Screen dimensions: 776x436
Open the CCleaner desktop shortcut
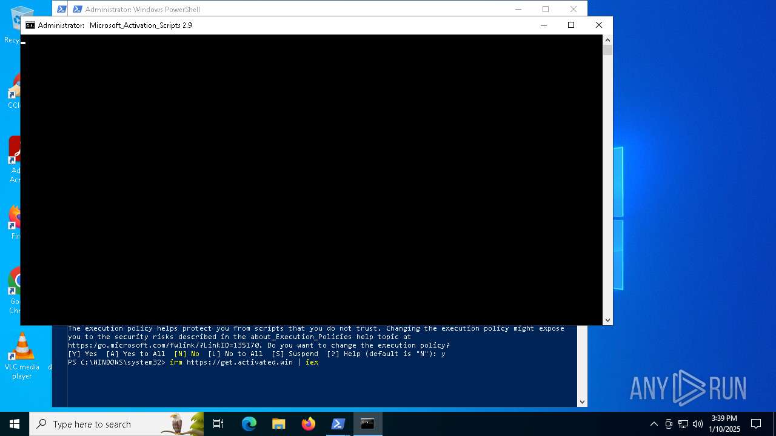[15, 91]
